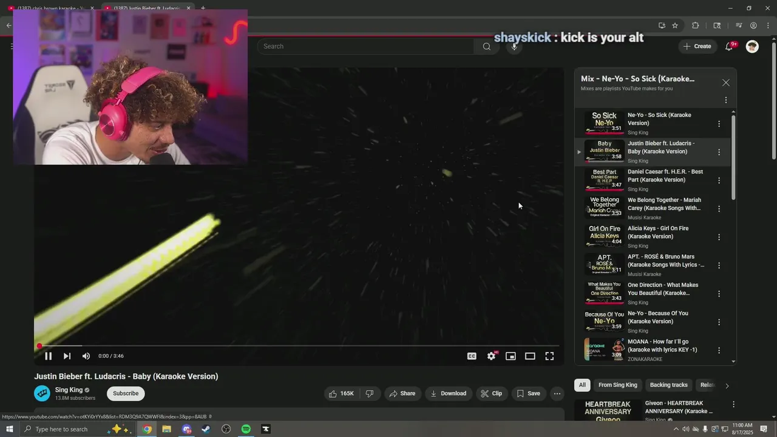Show more filter chips arrow
The height and width of the screenshot is (437, 777).
[727, 385]
